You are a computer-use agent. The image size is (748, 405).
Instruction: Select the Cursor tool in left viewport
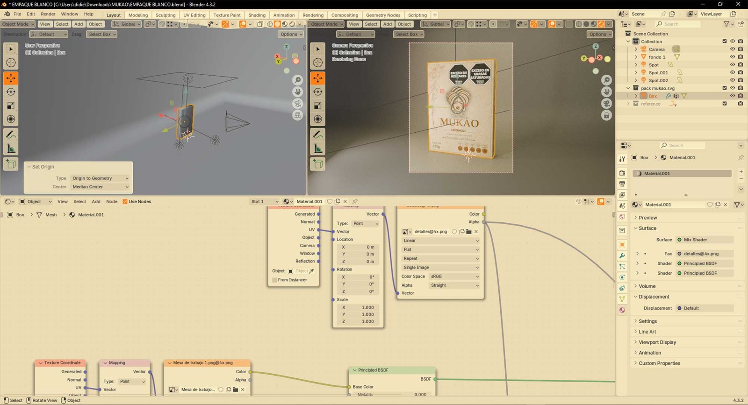click(x=11, y=63)
